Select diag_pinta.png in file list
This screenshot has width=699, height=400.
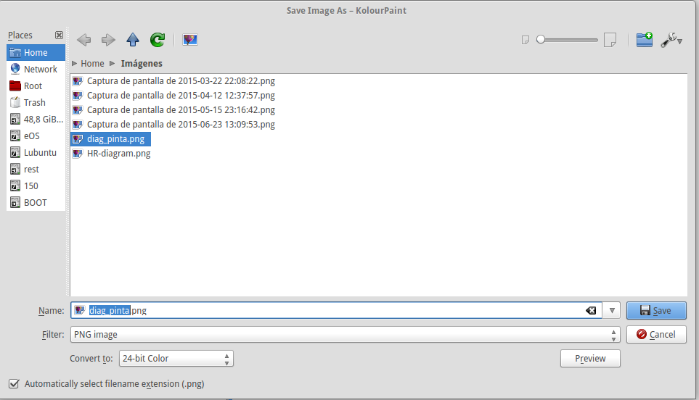pos(111,139)
